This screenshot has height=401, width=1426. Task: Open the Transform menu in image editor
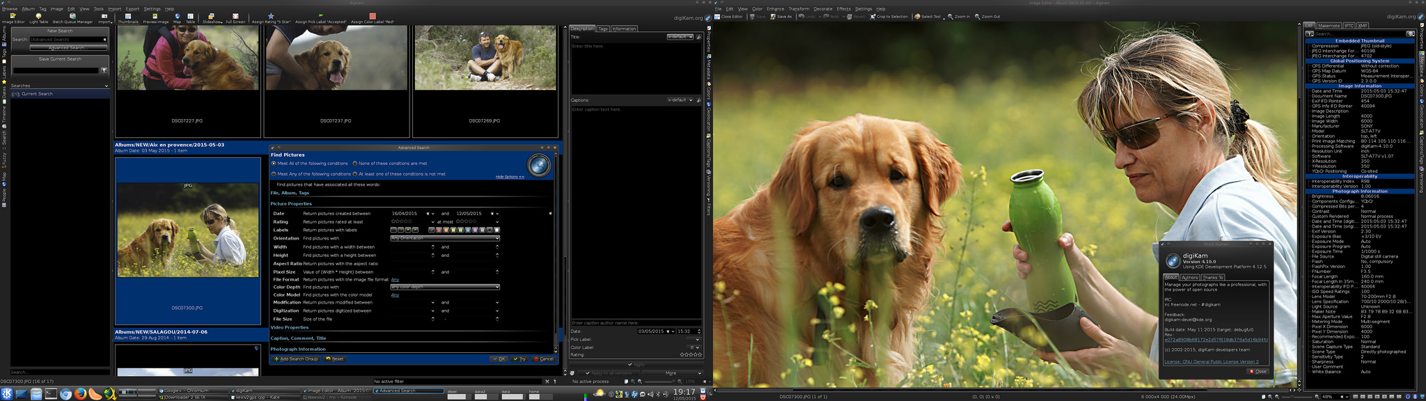(x=799, y=9)
